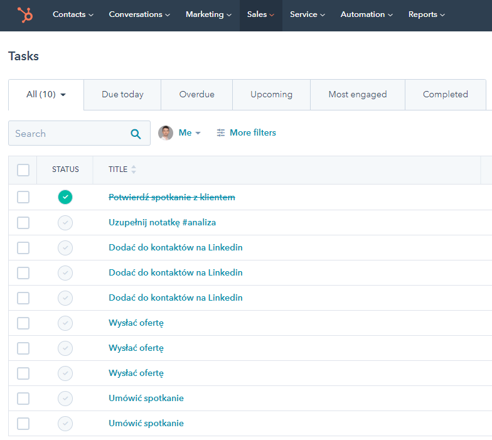Viewport: 492px width, 440px height.
Task: Check the Potwierdź spotkanie z klientem row
Action: point(23,197)
